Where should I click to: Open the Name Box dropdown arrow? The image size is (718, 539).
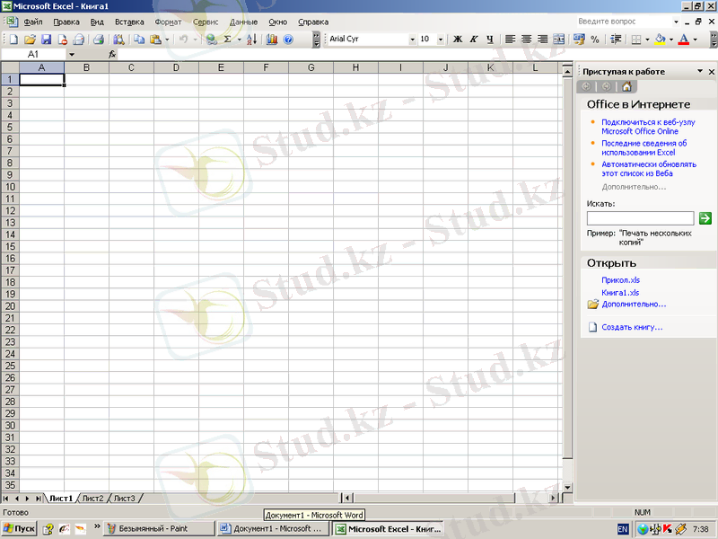point(72,55)
